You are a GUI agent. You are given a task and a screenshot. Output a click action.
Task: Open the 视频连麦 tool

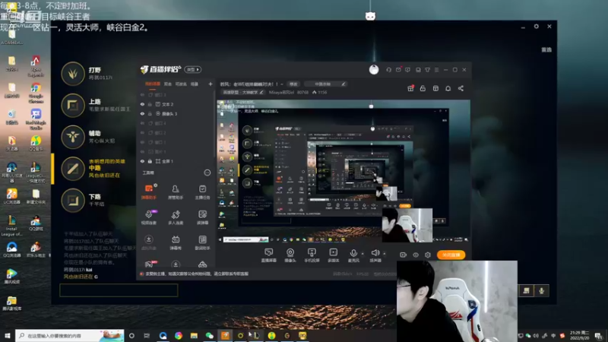coord(148,217)
